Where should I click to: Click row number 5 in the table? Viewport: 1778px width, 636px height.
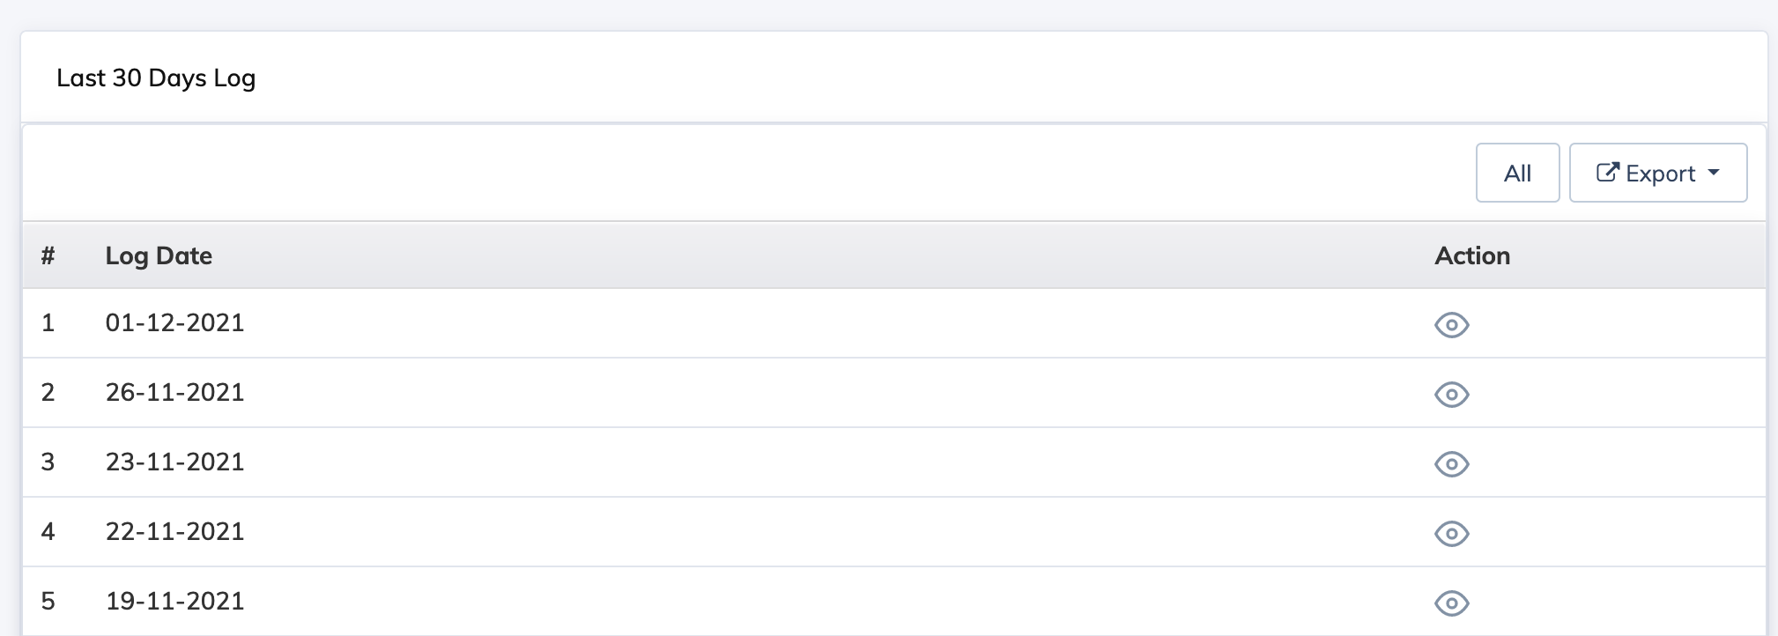[48, 601]
